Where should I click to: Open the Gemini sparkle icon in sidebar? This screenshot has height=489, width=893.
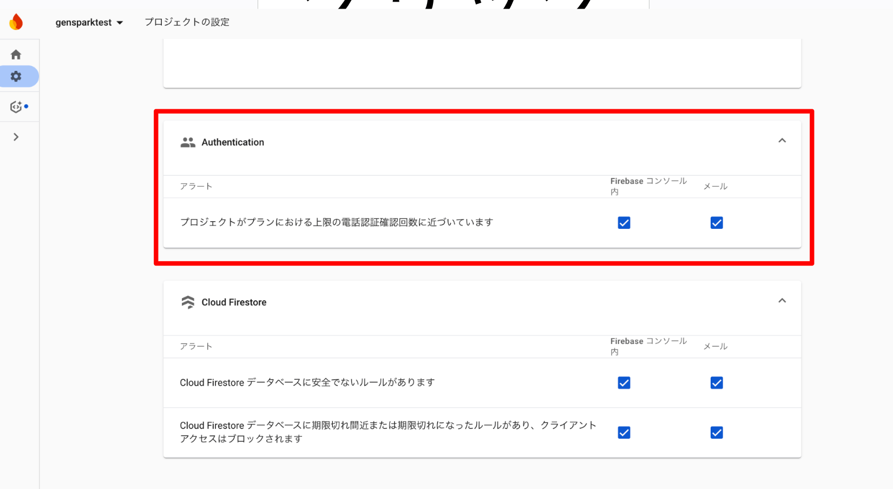(x=17, y=107)
